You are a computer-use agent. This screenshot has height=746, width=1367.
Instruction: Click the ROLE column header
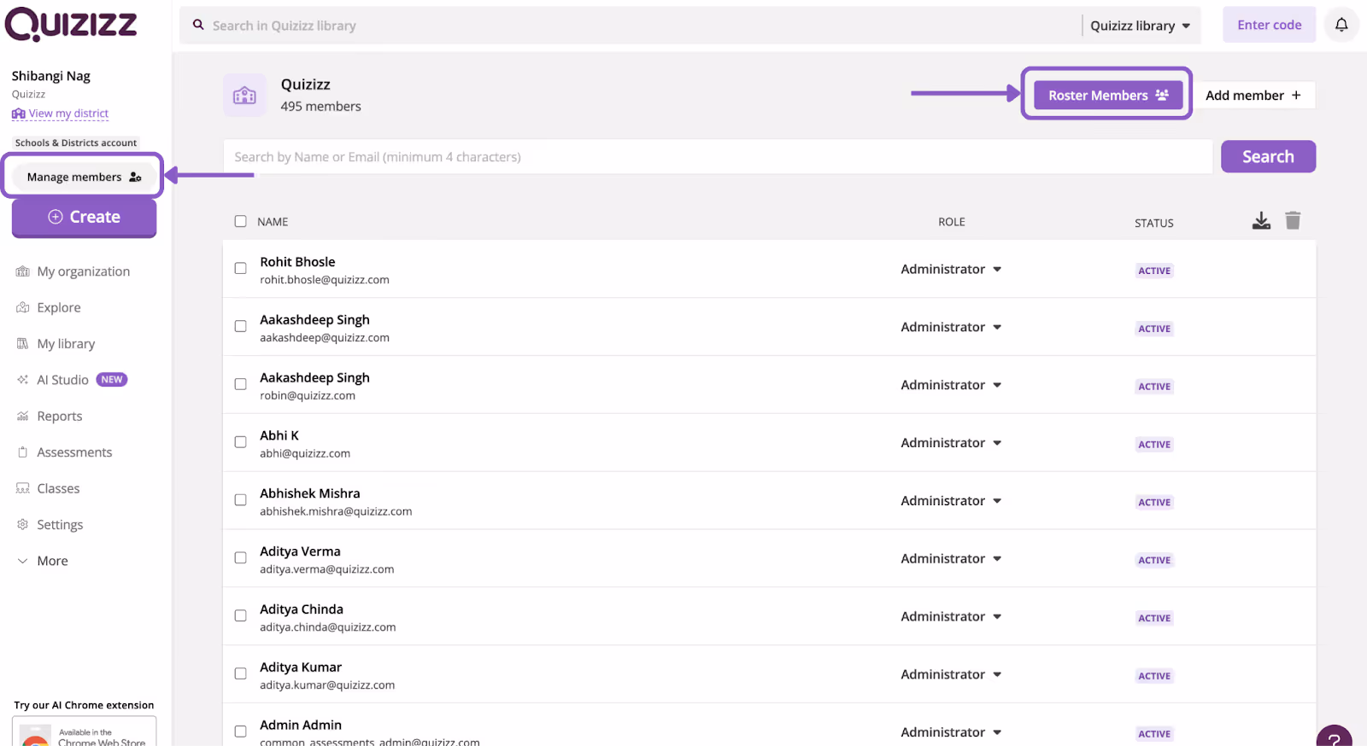click(951, 222)
